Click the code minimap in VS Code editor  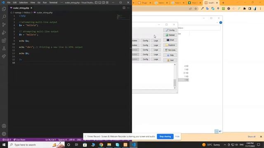123,17
